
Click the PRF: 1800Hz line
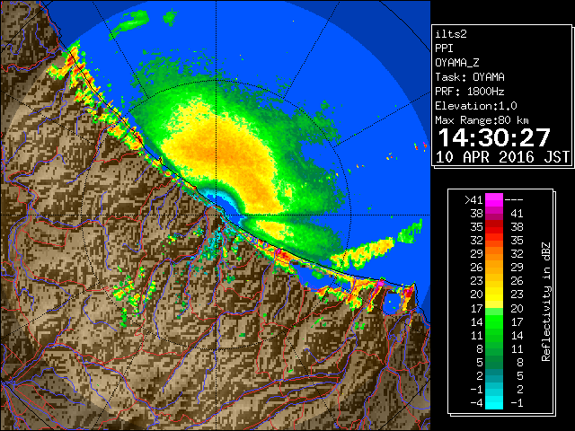click(470, 92)
